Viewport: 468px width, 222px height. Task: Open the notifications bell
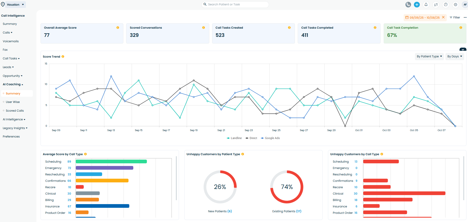click(x=426, y=5)
